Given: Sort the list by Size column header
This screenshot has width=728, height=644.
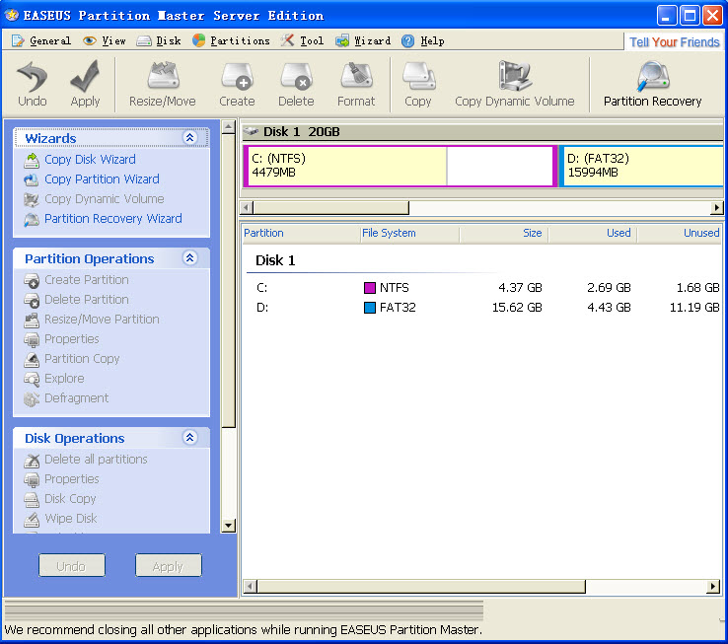Looking at the screenshot, I should pos(503,234).
